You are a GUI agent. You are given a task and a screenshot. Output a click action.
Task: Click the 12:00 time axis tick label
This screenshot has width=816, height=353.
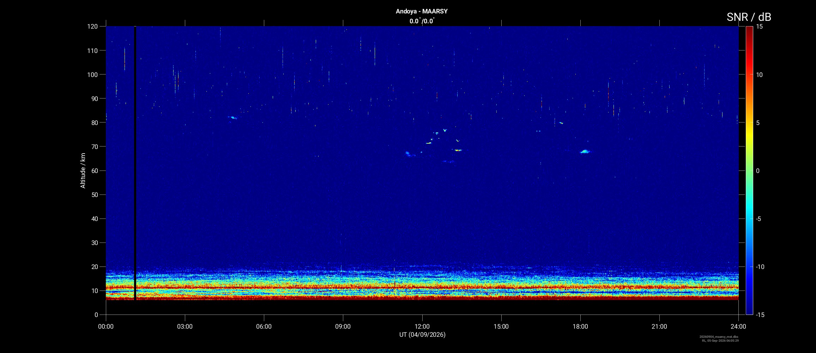point(422,327)
